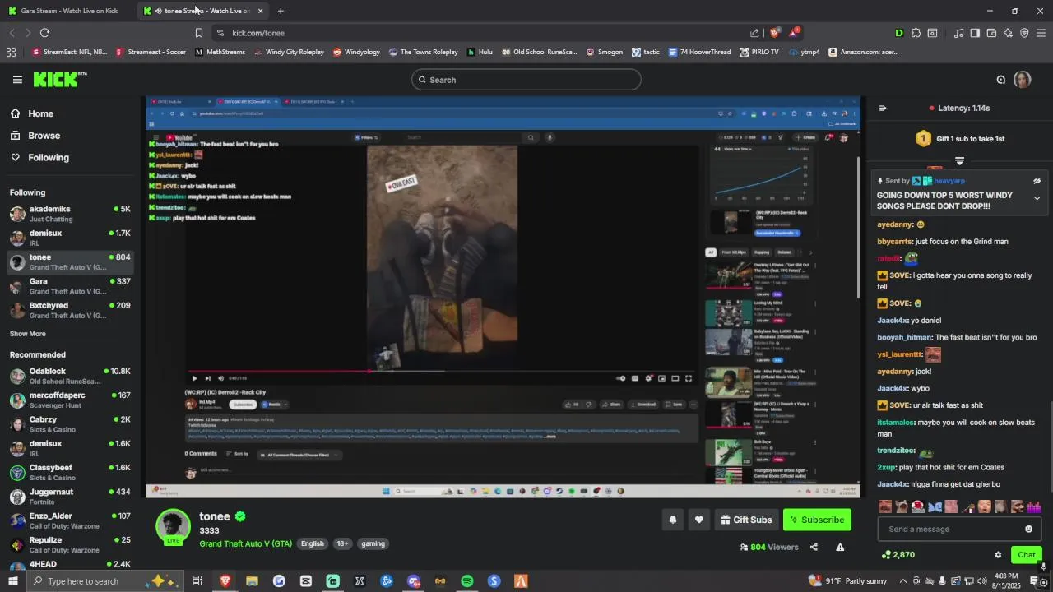
Task: Open Windows Start menu
Action: pos(12,581)
